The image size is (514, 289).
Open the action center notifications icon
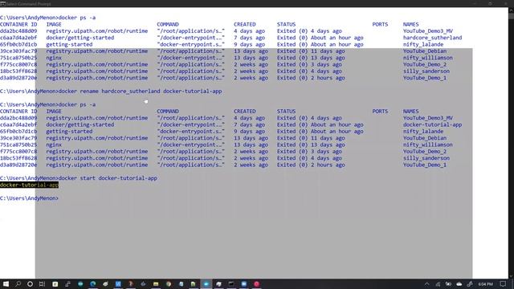(x=503, y=284)
